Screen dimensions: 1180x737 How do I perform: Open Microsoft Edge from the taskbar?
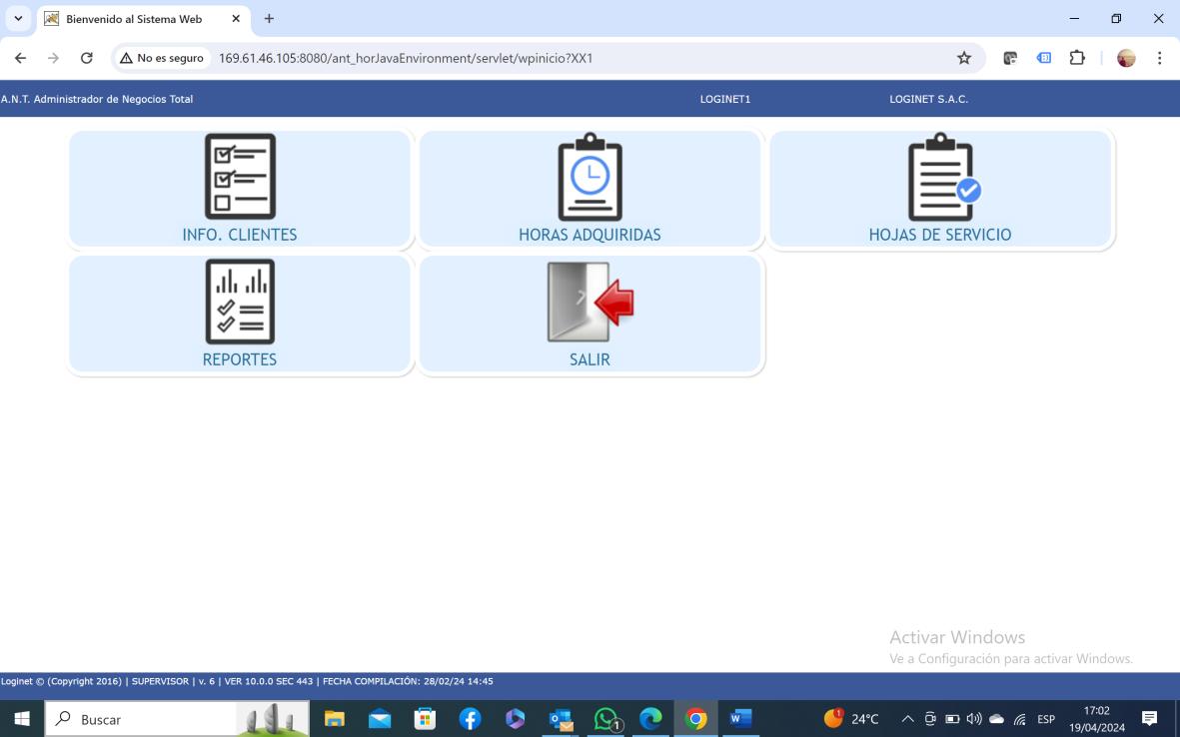click(x=651, y=719)
